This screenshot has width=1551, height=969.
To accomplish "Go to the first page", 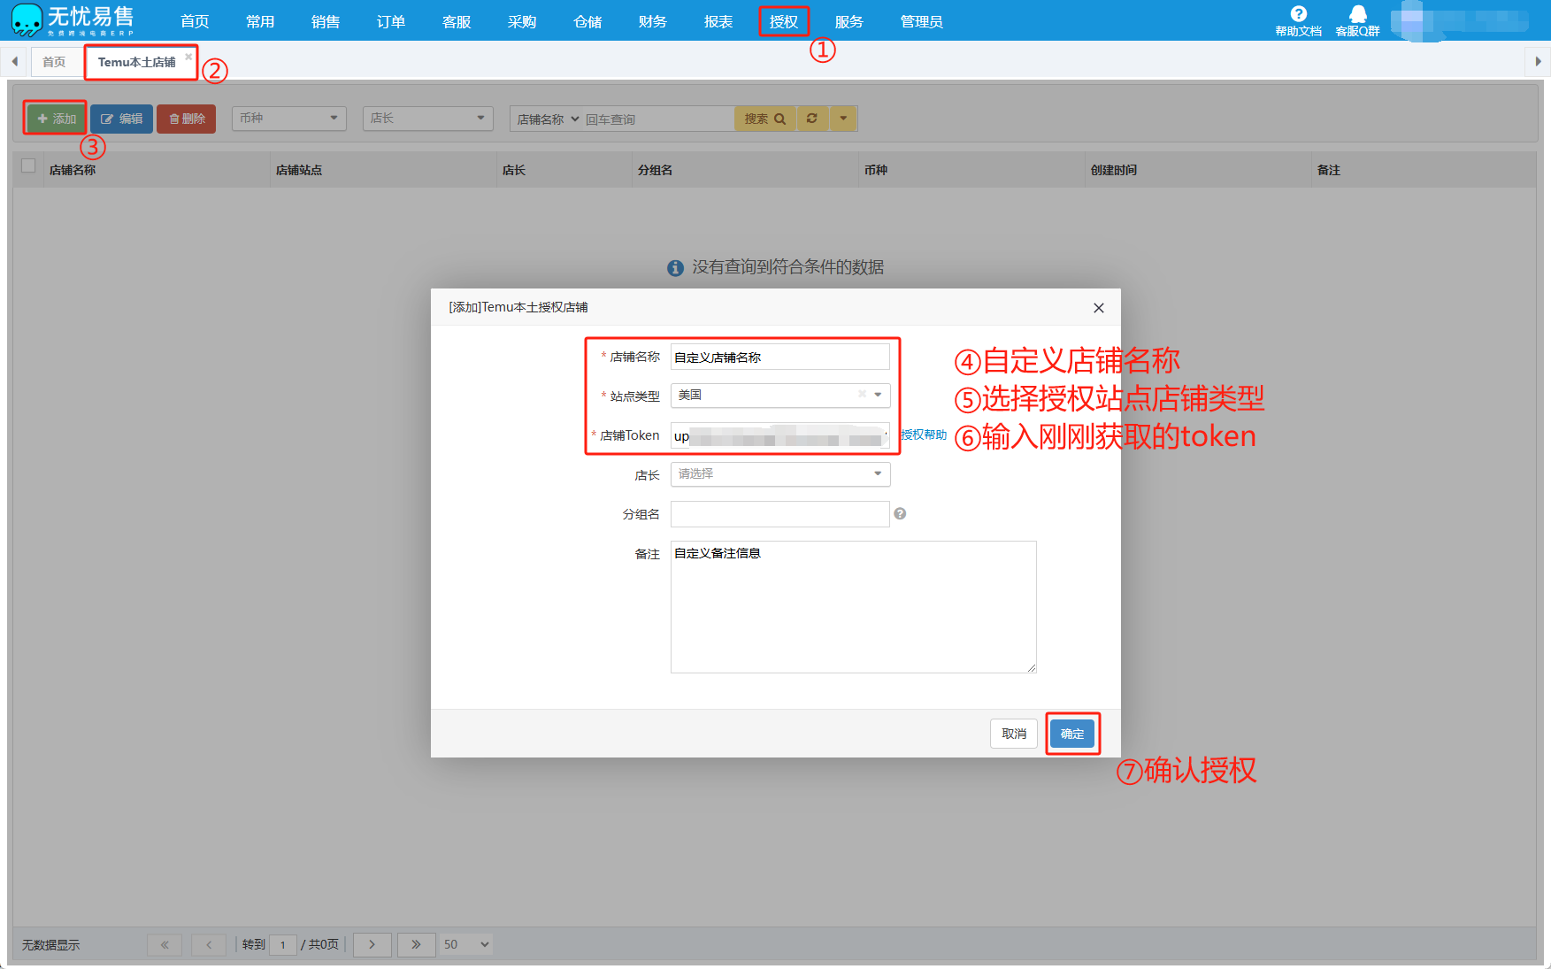I will point(165,944).
